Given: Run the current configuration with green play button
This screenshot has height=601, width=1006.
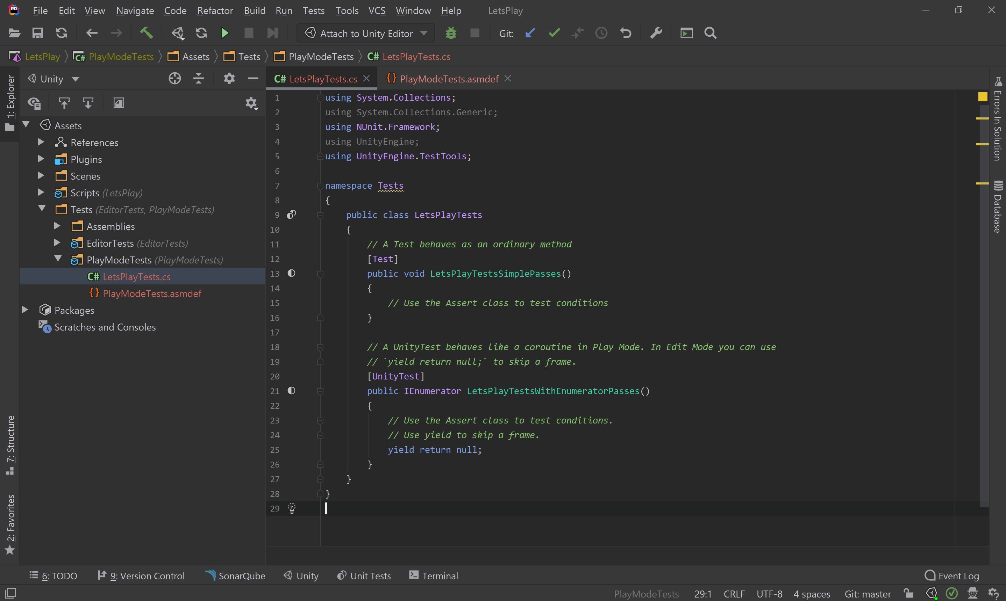Looking at the screenshot, I should [x=225, y=33].
